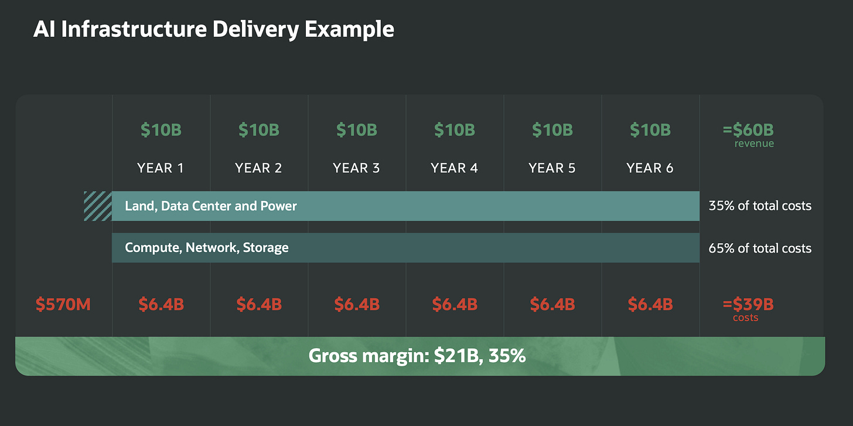
Task: Select the YEAR 3 column label
Action: [x=356, y=168]
